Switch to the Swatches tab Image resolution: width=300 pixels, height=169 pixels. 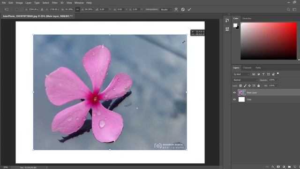click(247, 18)
